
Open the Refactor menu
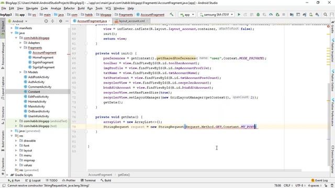pyautogui.click(x=69, y=8)
